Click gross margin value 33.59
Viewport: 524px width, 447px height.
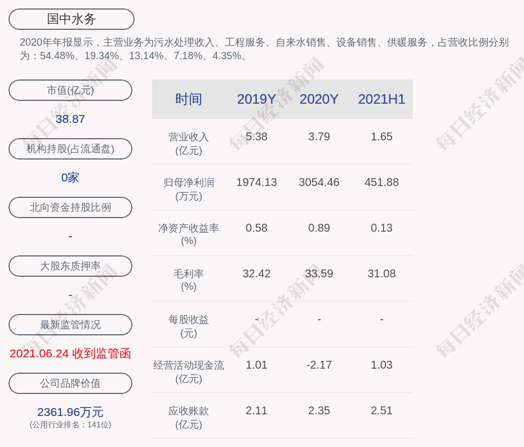pyautogui.click(x=319, y=274)
